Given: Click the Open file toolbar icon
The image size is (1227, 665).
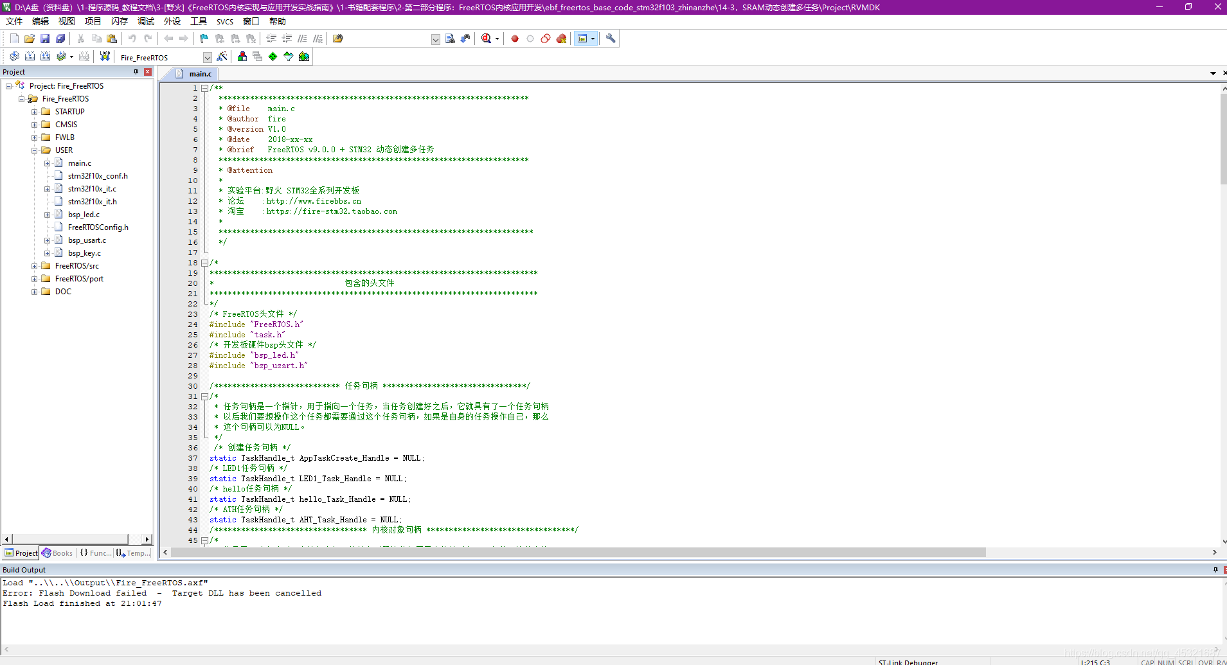Looking at the screenshot, I should coord(30,39).
